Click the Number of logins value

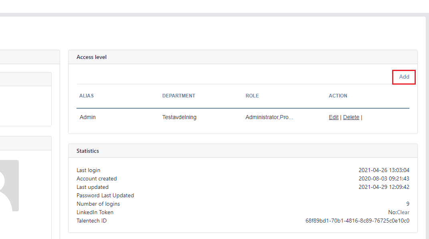coord(408,204)
